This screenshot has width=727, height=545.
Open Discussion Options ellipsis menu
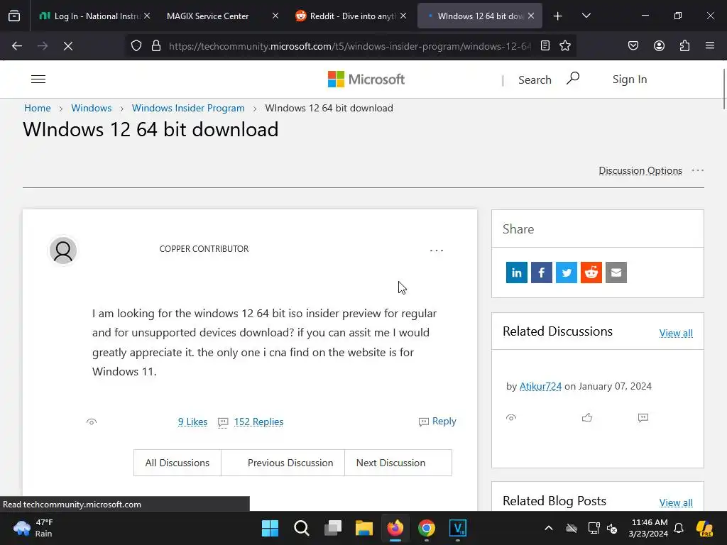click(697, 170)
